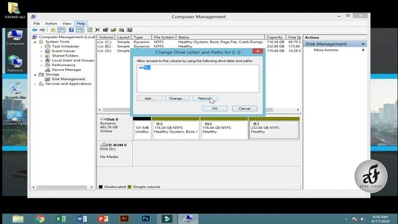Click the Remove button in dialog
This screenshot has width=398, height=224.
[x=205, y=98]
